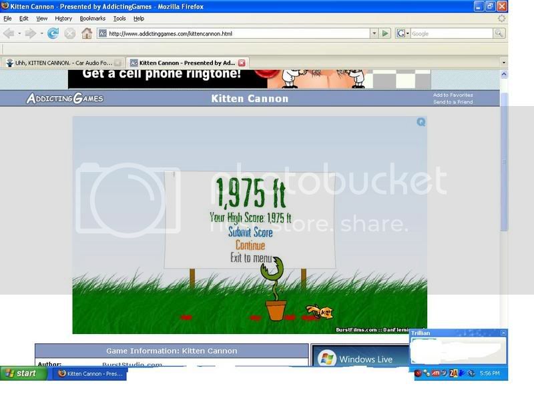Click the system clock showing 5:56 PM

(x=490, y=373)
